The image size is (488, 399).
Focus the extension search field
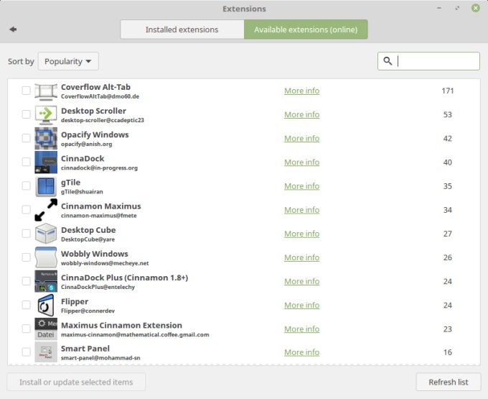[x=428, y=61]
